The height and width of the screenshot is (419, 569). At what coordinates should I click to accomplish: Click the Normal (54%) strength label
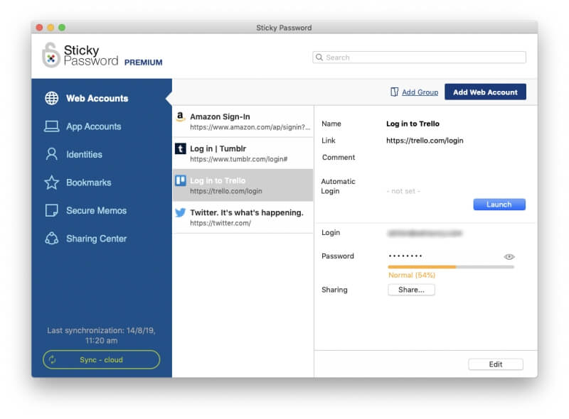coord(412,275)
